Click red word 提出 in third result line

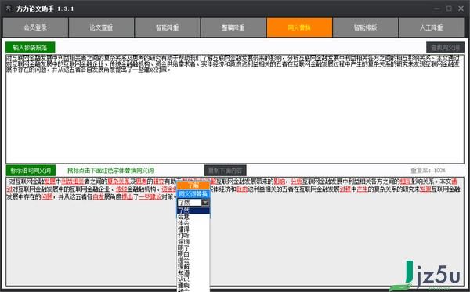pos(127,196)
